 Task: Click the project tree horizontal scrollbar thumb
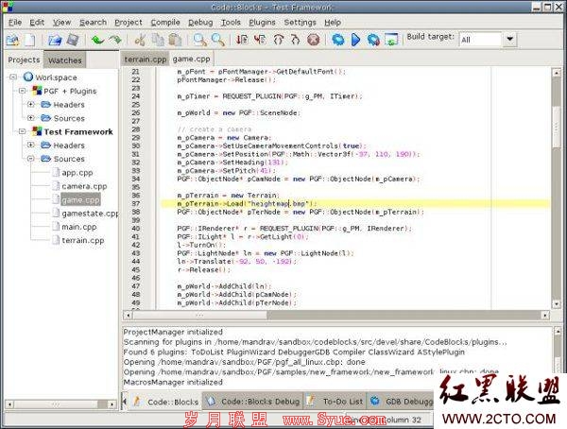(x=56, y=404)
